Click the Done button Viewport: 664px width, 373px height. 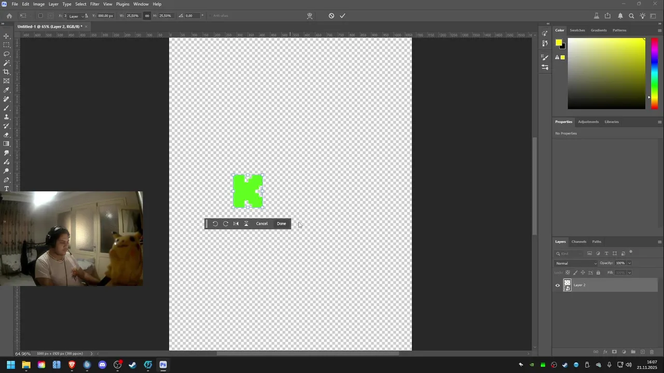tap(281, 224)
